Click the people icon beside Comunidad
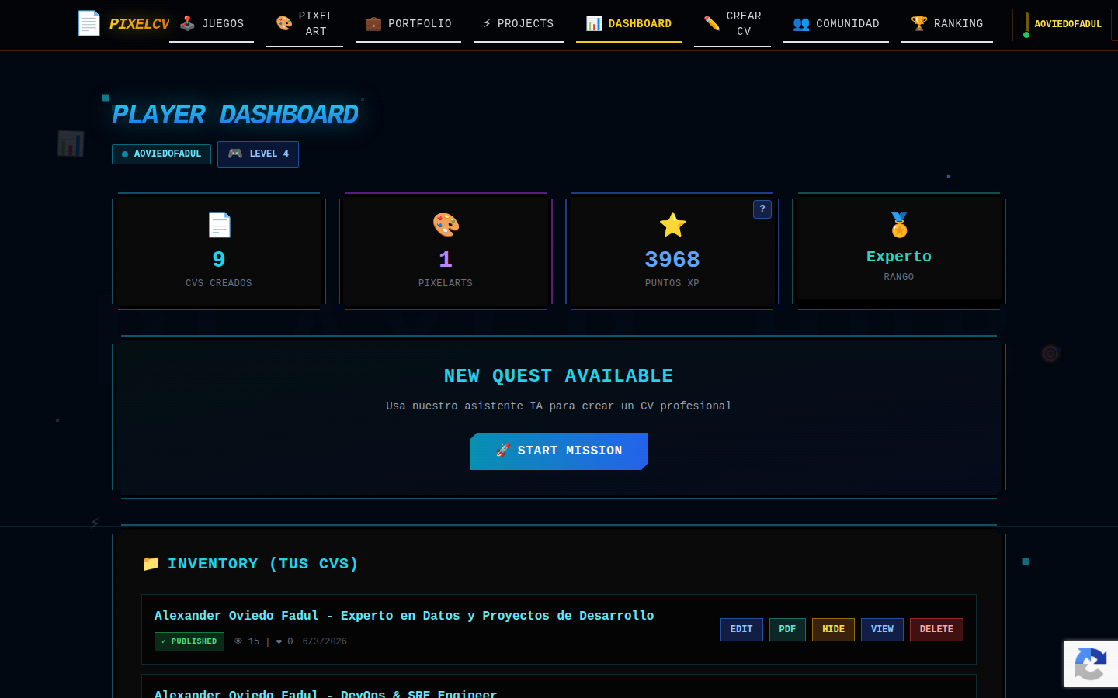 pos(801,23)
